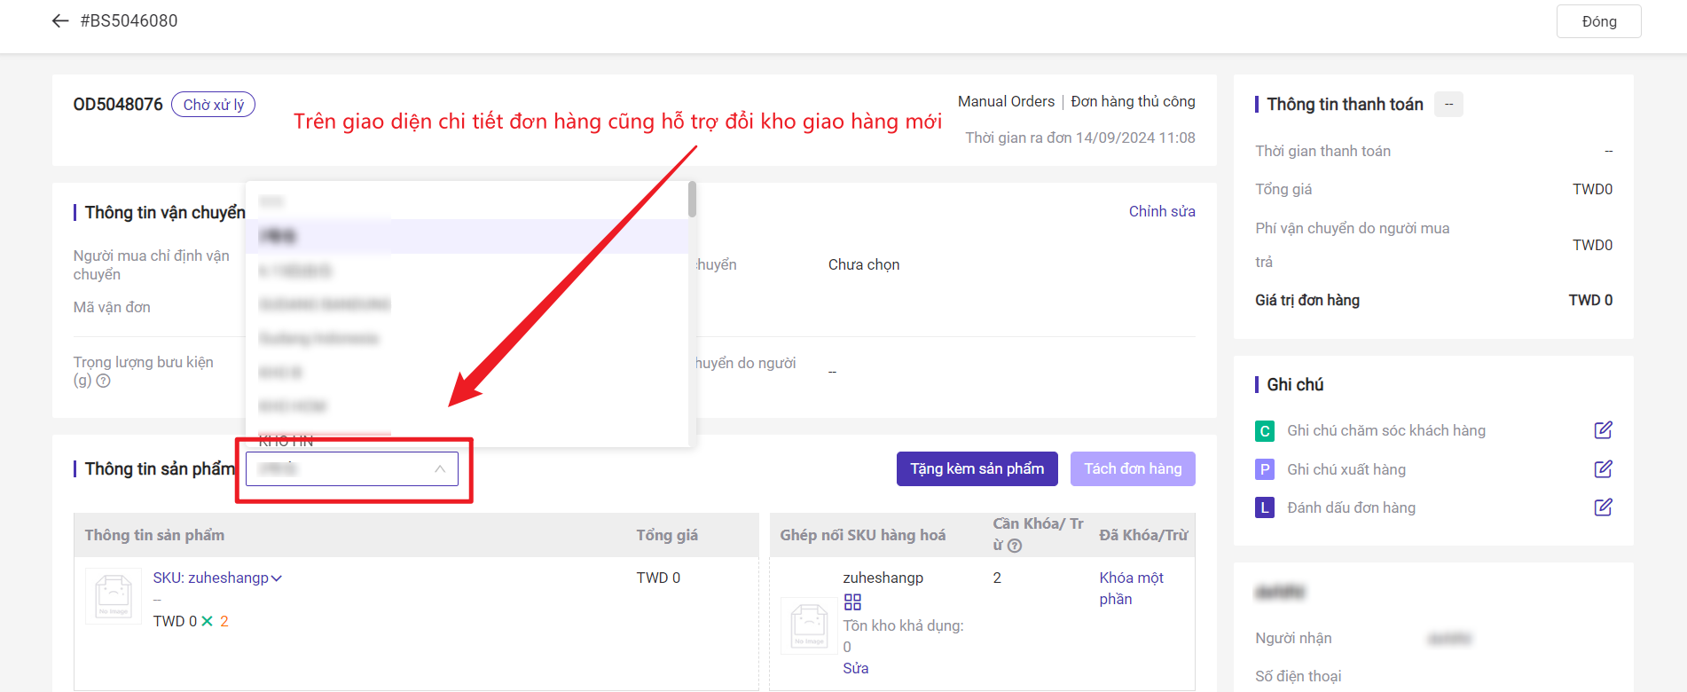Edit Ghi chú xuất hàng note
Screen dimensions: 1687x692
(x=1603, y=468)
